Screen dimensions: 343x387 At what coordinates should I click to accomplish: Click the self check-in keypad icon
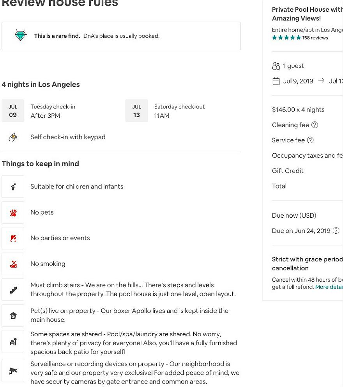pyautogui.click(x=13, y=137)
